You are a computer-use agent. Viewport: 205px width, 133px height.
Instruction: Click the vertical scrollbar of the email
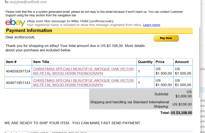click(200, 62)
